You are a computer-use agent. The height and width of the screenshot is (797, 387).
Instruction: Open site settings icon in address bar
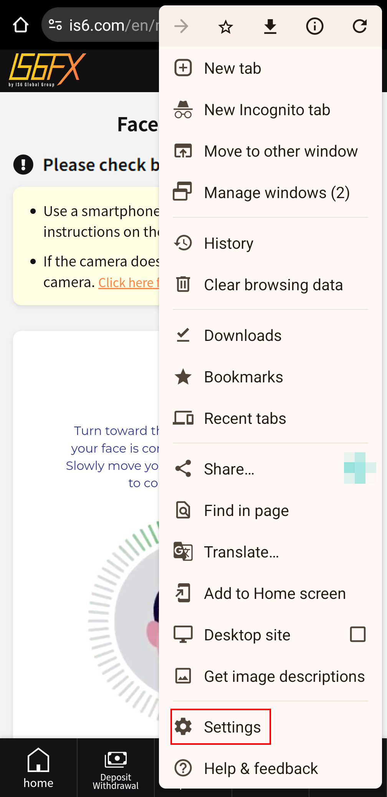56,25
